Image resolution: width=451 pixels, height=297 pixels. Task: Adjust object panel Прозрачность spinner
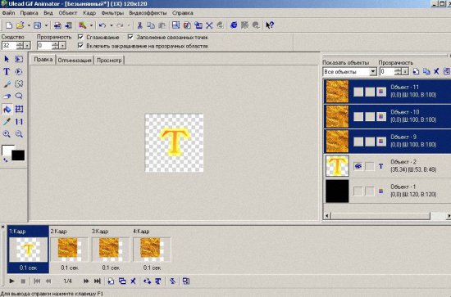tap(398, 71)
